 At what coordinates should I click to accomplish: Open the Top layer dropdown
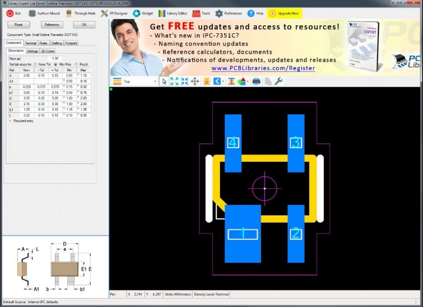155,82
